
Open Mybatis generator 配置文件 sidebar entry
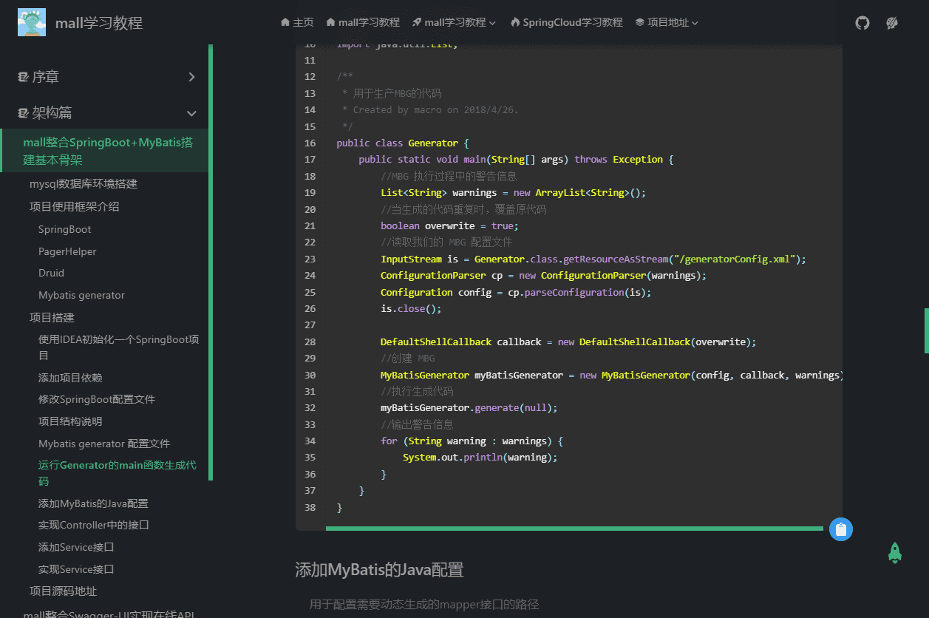pos(104,444)
